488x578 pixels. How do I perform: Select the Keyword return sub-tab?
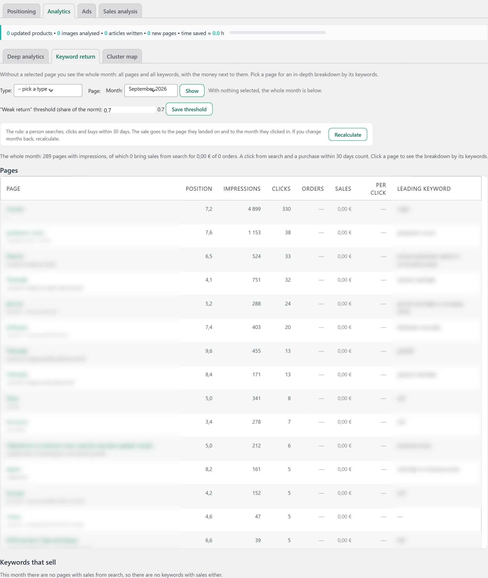75,56
